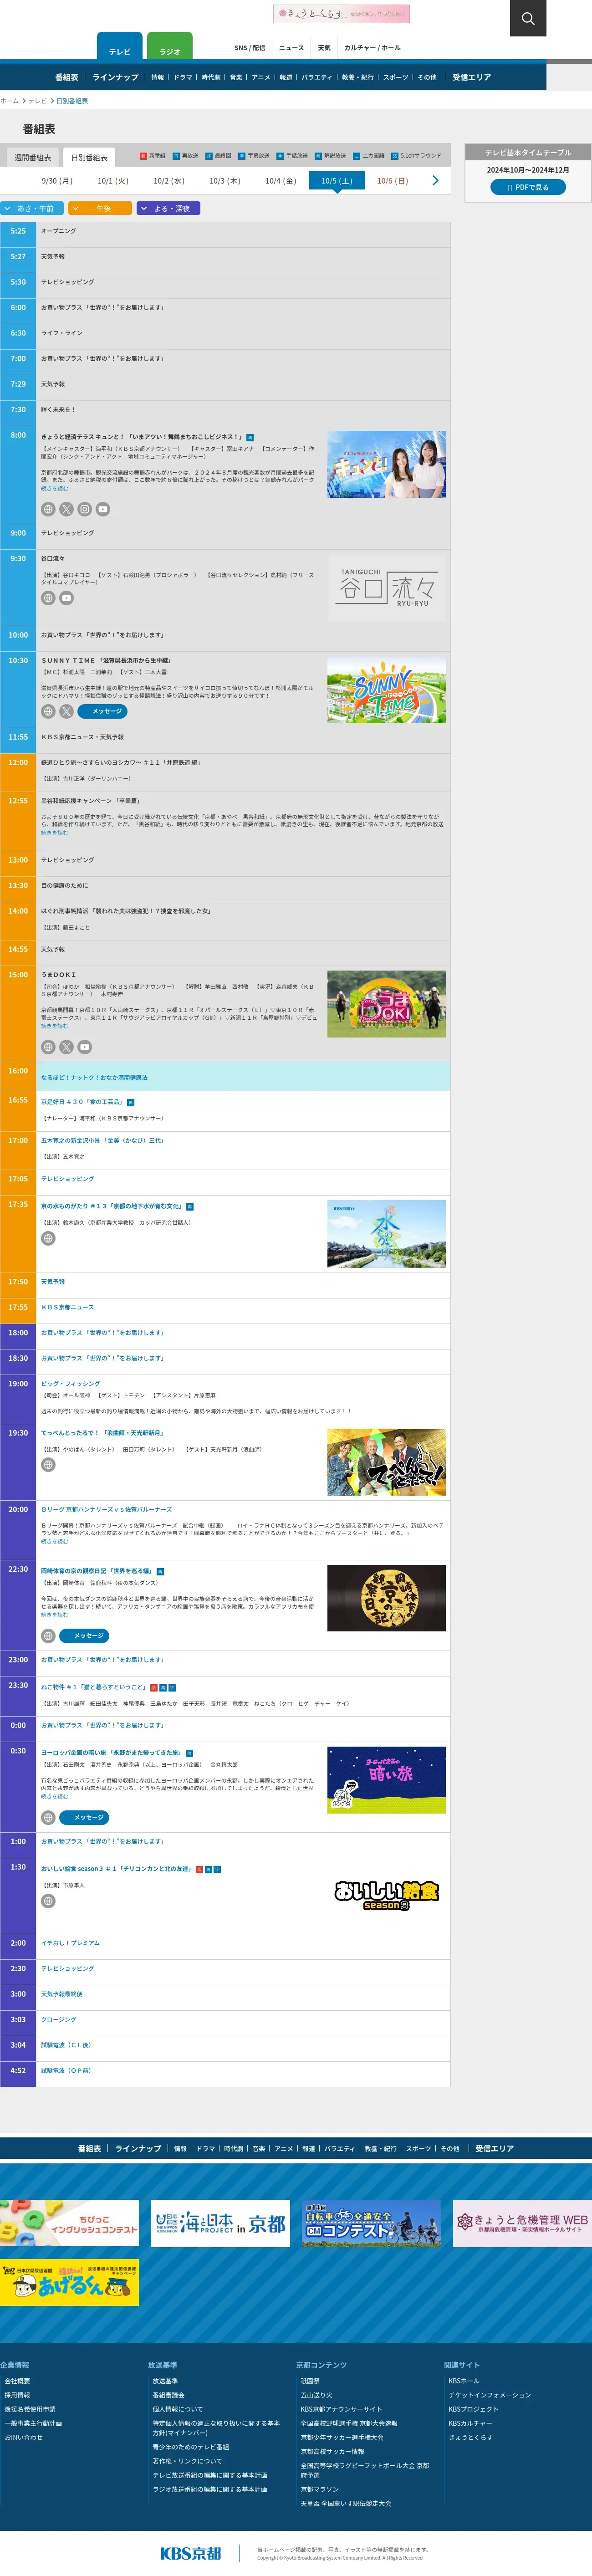Expand 続きを読む for うまDOKI description
Screen dimensions: 592x2576
click(x=55, y=1026)
